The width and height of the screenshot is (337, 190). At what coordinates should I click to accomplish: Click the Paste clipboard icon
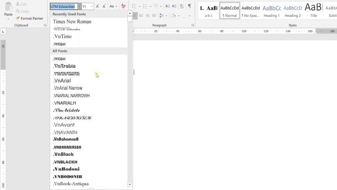tap(8, 6)
